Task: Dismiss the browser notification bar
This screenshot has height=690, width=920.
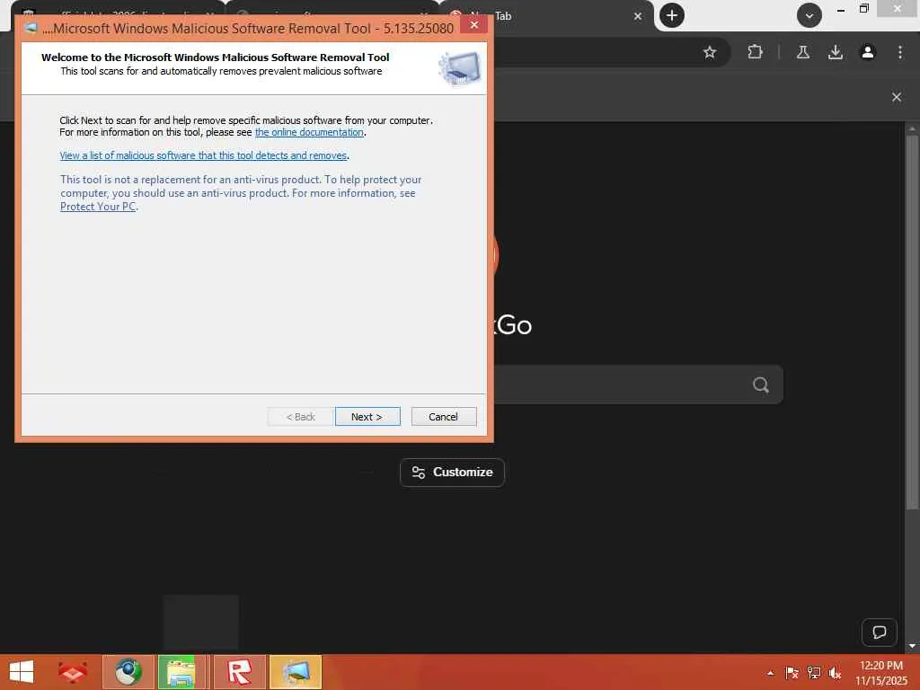Action: (897, 97)
